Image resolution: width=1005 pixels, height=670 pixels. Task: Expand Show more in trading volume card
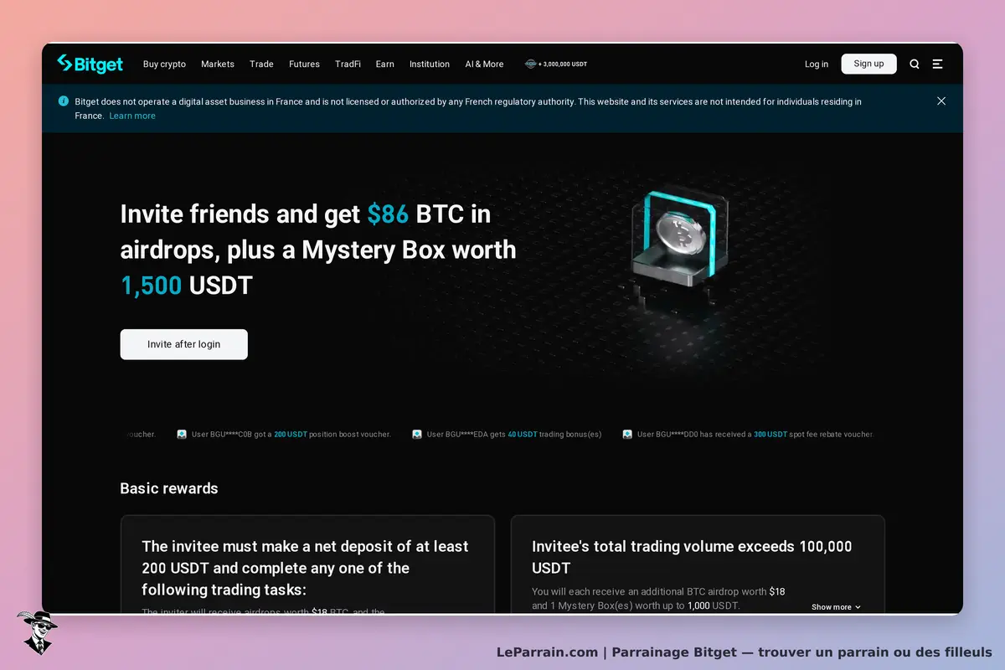(836, 607)
